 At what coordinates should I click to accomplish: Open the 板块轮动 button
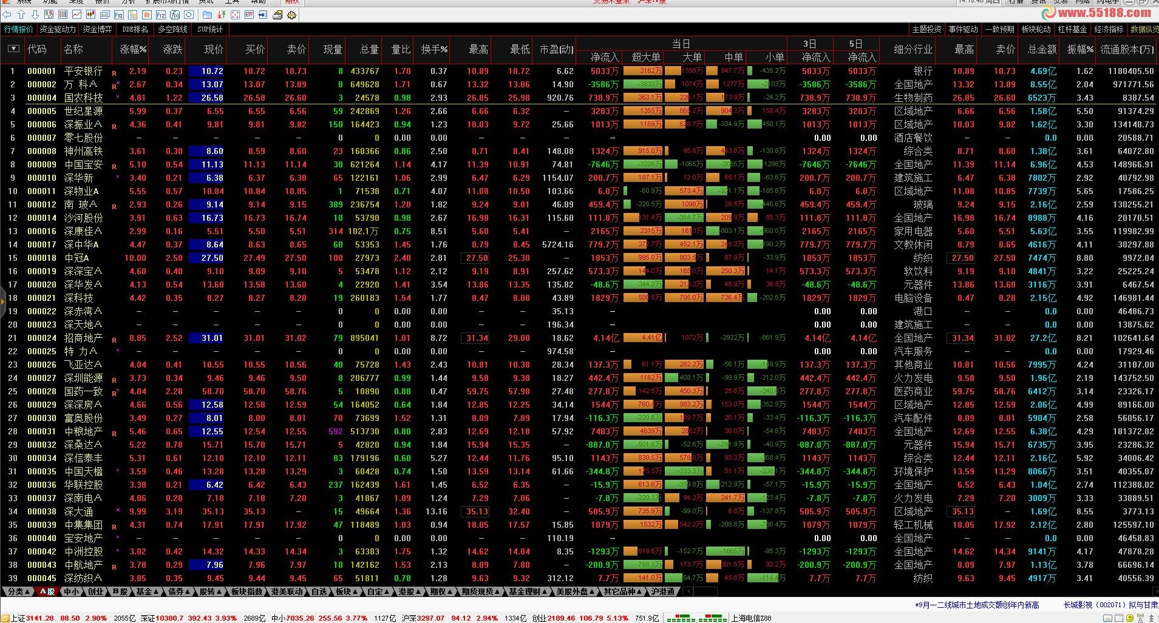[x=1036, y=29]
